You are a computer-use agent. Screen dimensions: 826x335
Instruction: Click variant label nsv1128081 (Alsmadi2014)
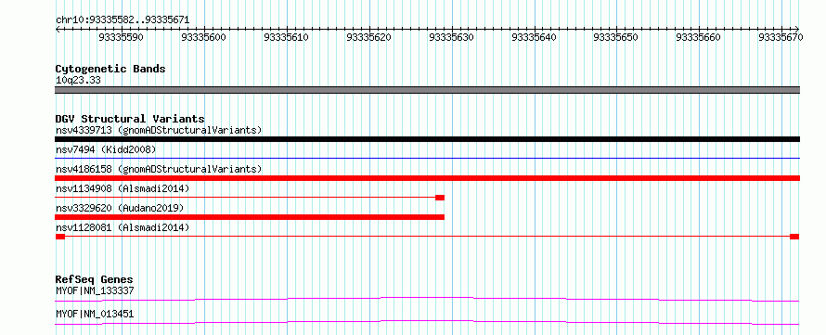(123, 227)
